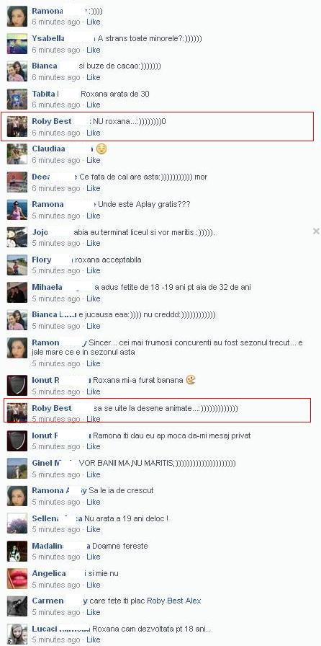Click Madalina's profile thumbnail
Screen dimensions: 321x646
point(17,552)
